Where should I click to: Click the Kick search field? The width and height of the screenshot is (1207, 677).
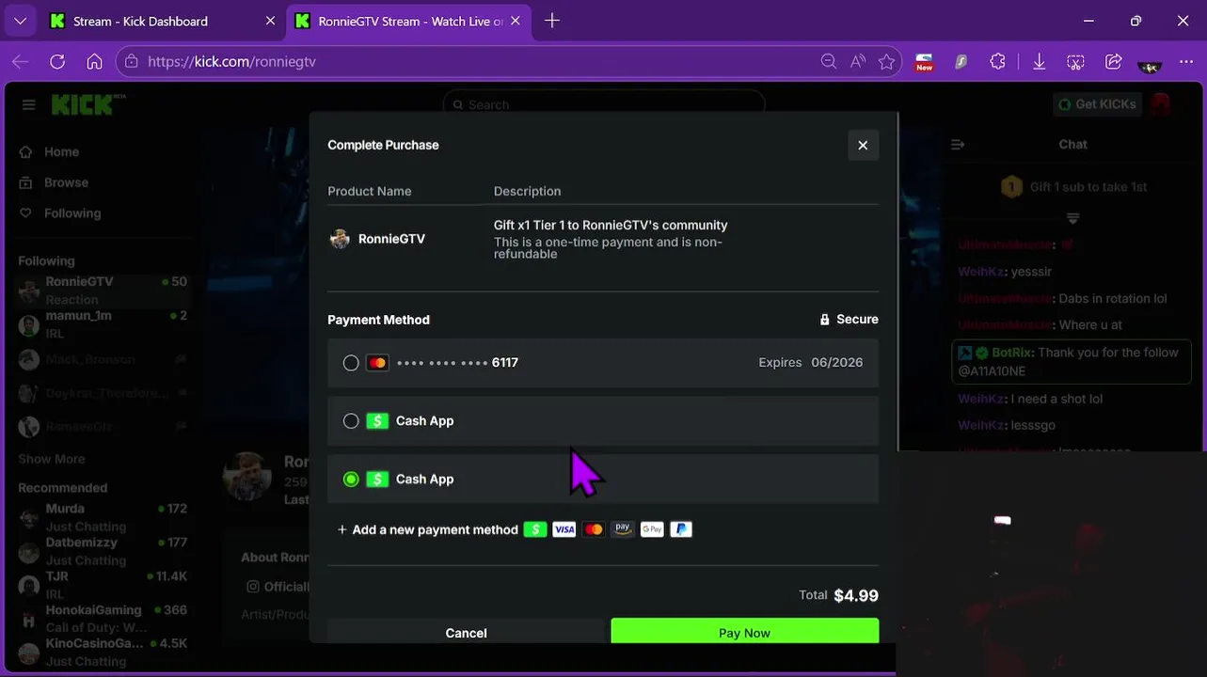(604, 104)
